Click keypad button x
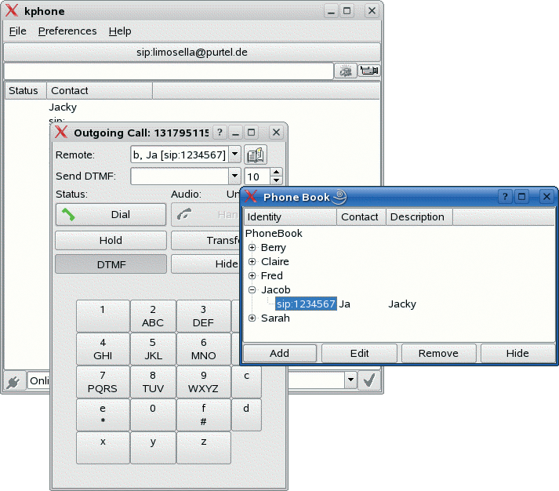559x491 pixels. coord(103,448)
